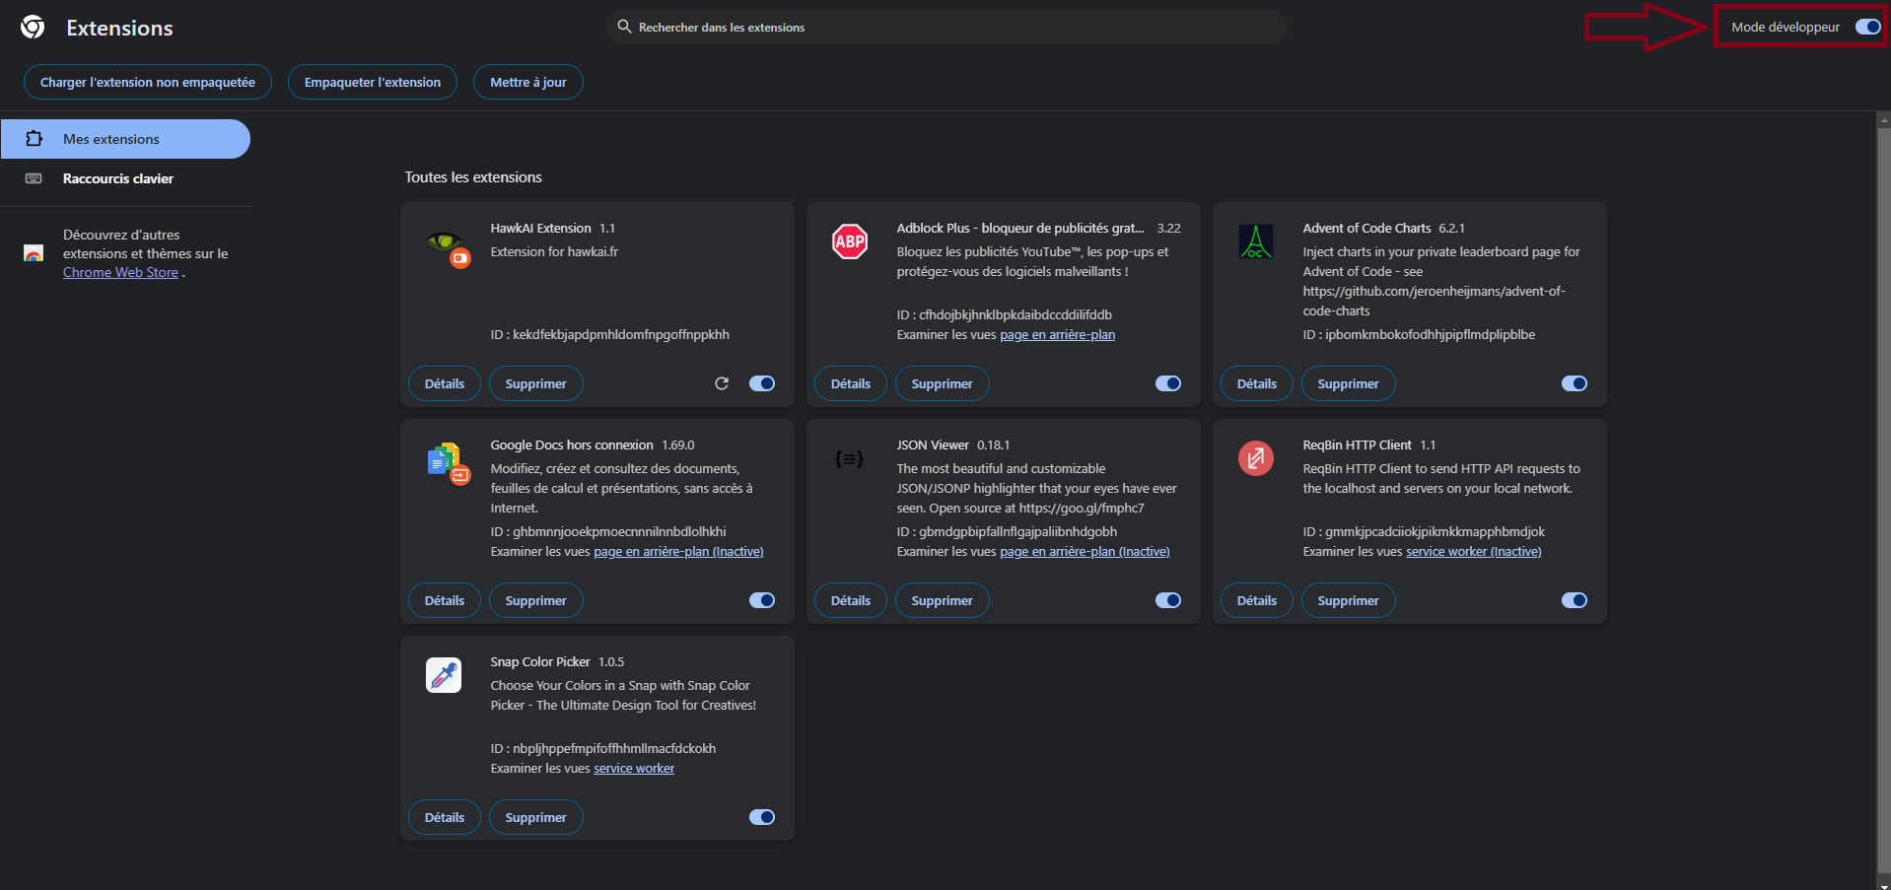Click the puzzle icon beside Mes extensions
This screenshot has height=890, width=1891.
point(34,139)
